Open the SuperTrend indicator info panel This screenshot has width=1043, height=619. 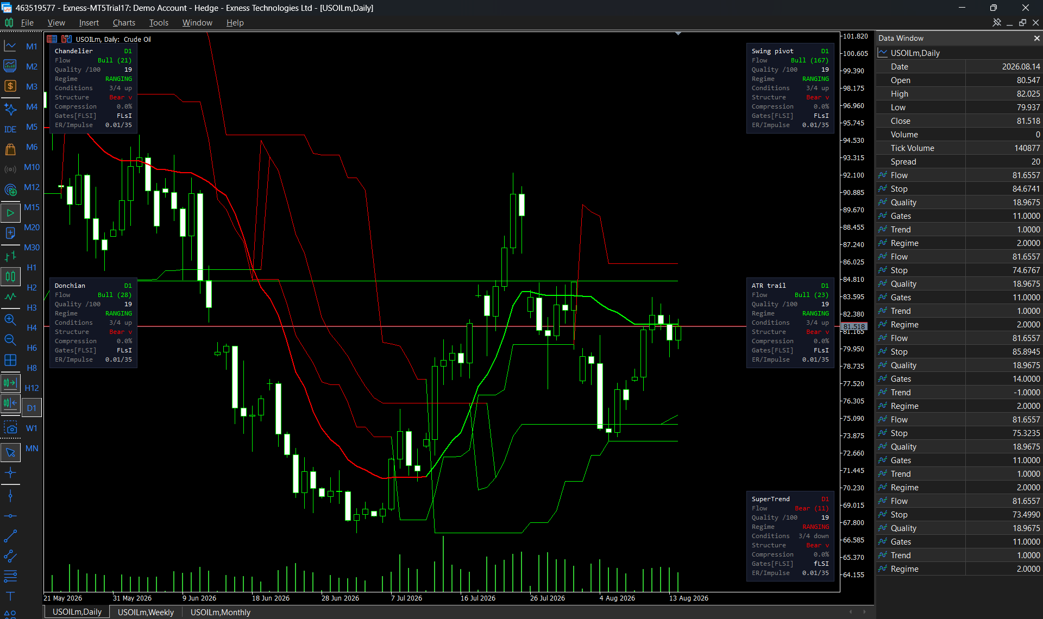tap(790, 536)
